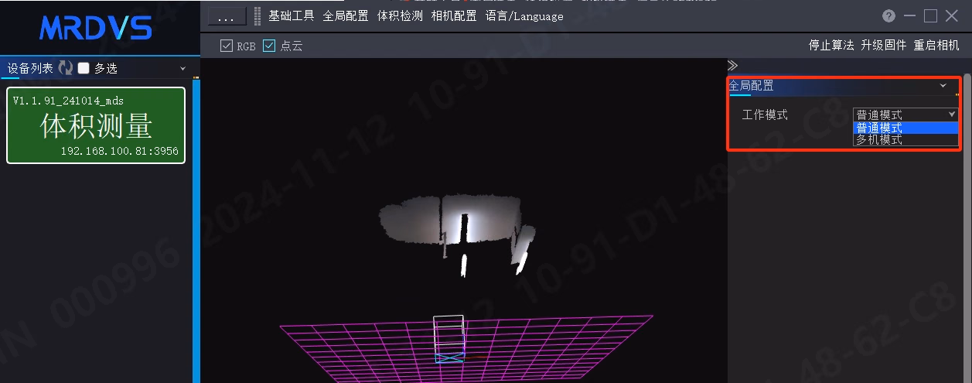
Task: Select 普通模式 in the dropdown list
Action: 905,128
